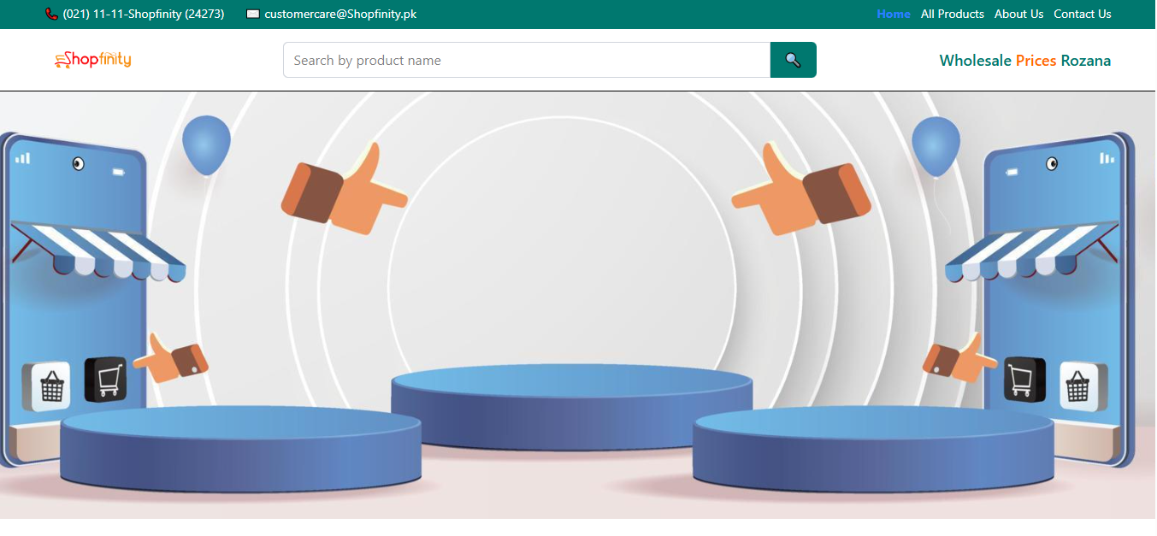The image size is (1157, 536).
Task: Click the (021) 11-11-Shopfinity phone number
Action: [x=144, y=15]
